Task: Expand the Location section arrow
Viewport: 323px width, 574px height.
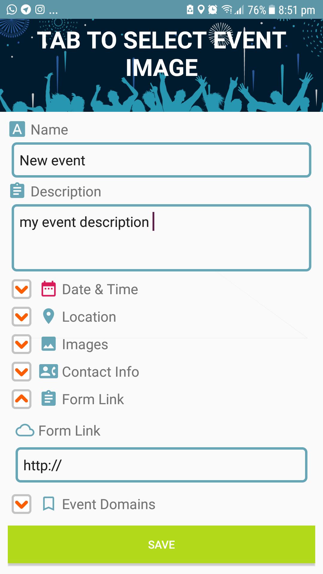Action: coord(22,317)
